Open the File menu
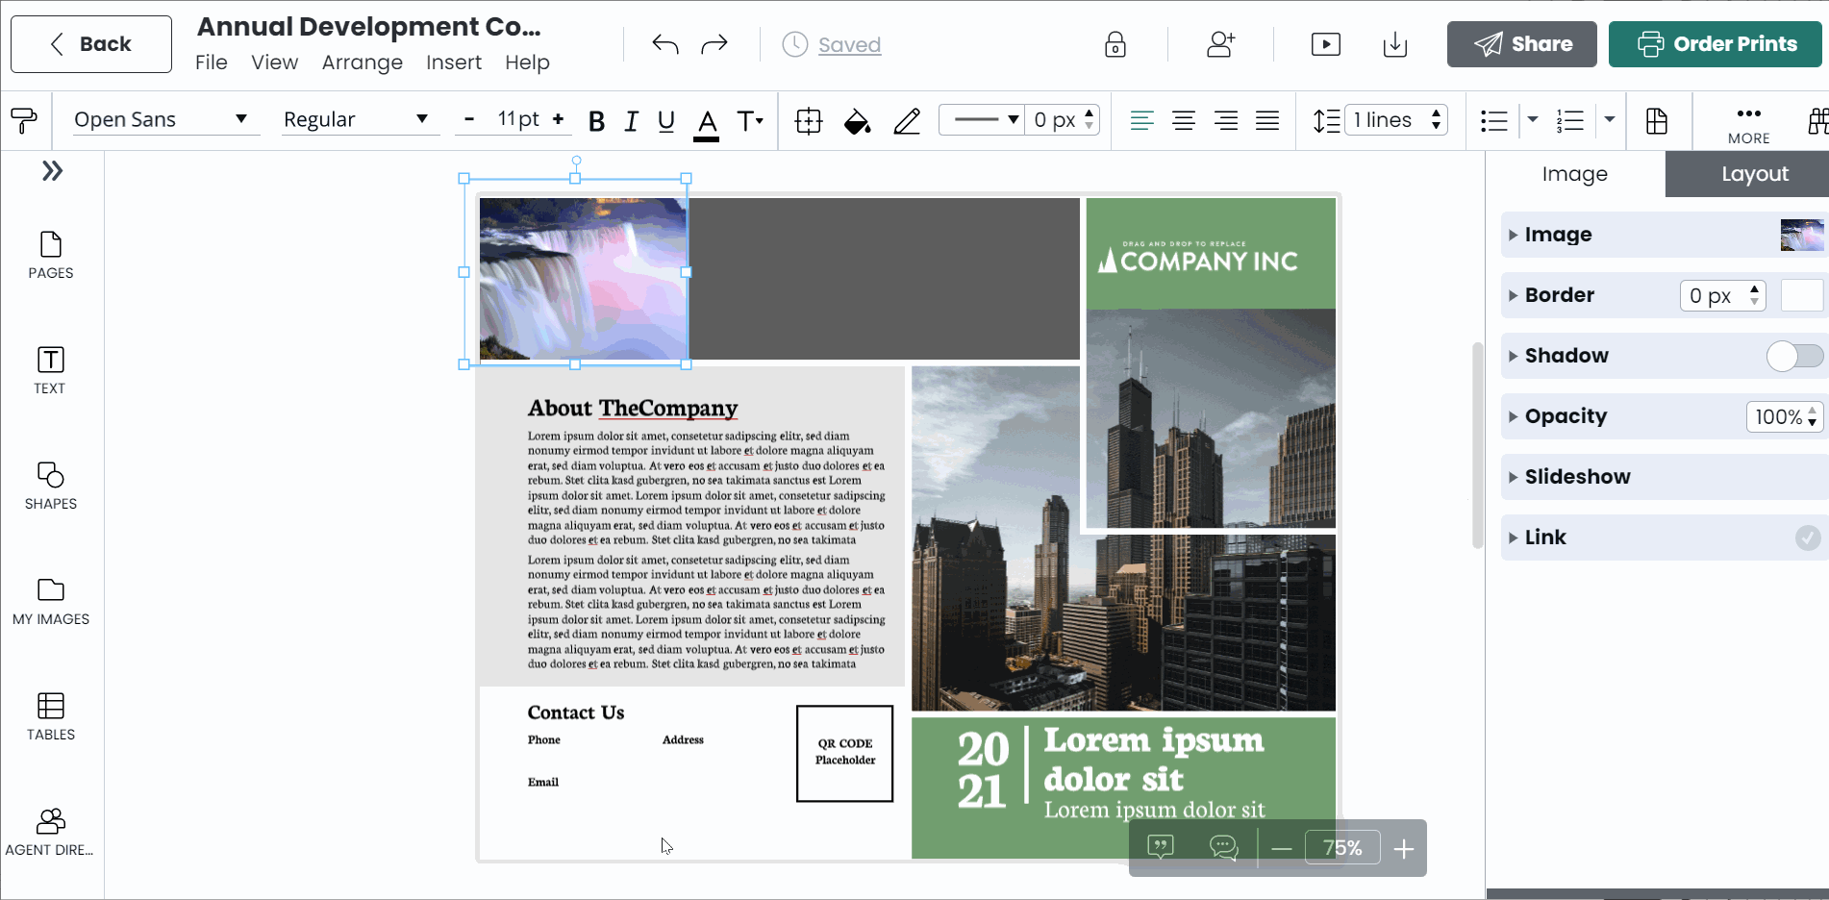1829x900 pixels. pos(212,62)
